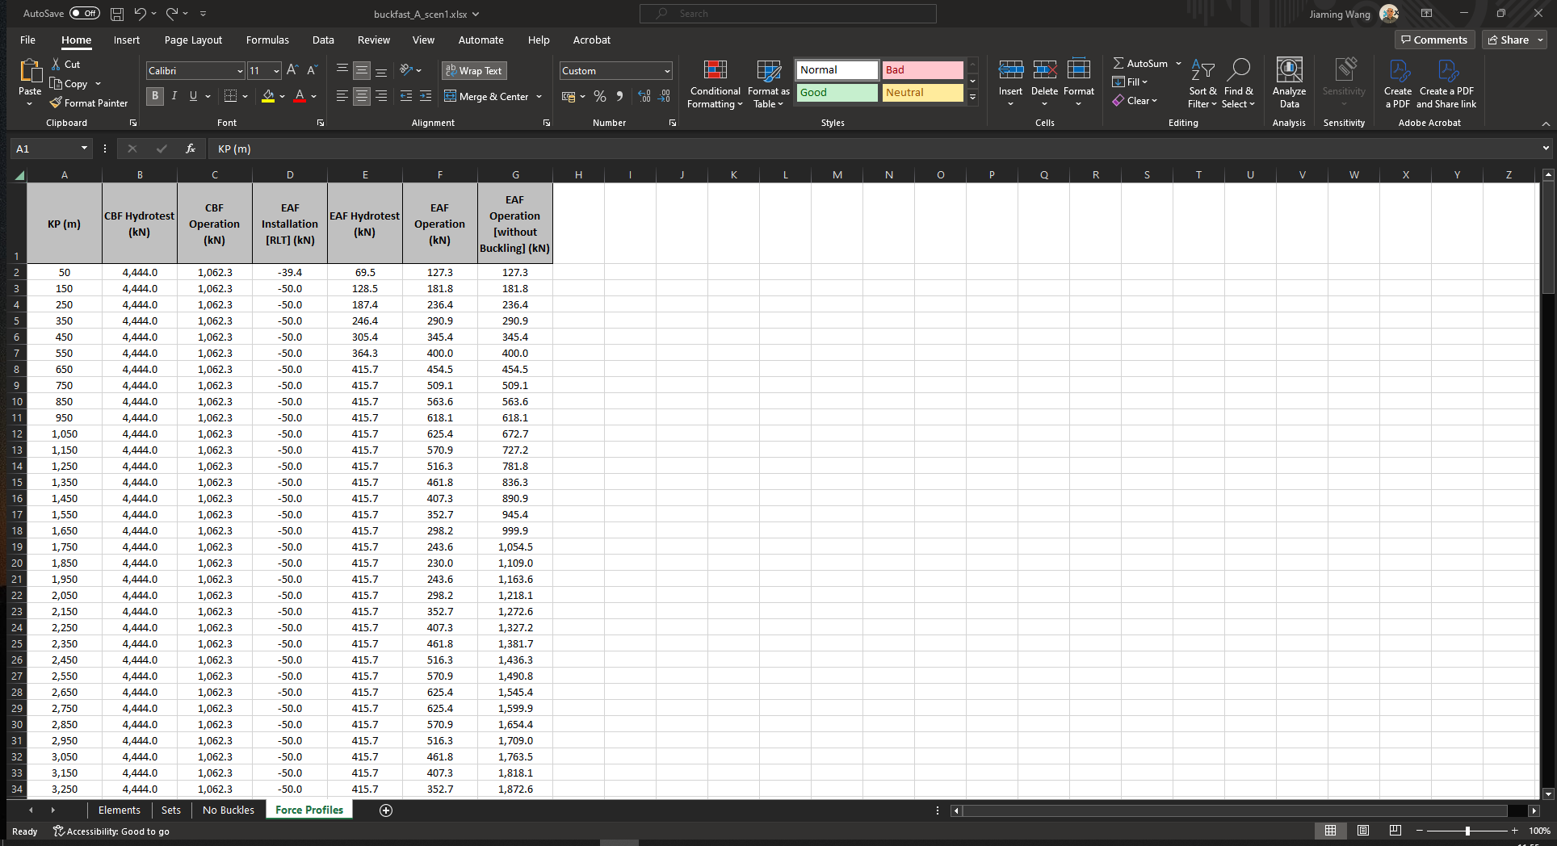Select the Bold formatting icon
1557x846 pixels.
click(154, 96)
